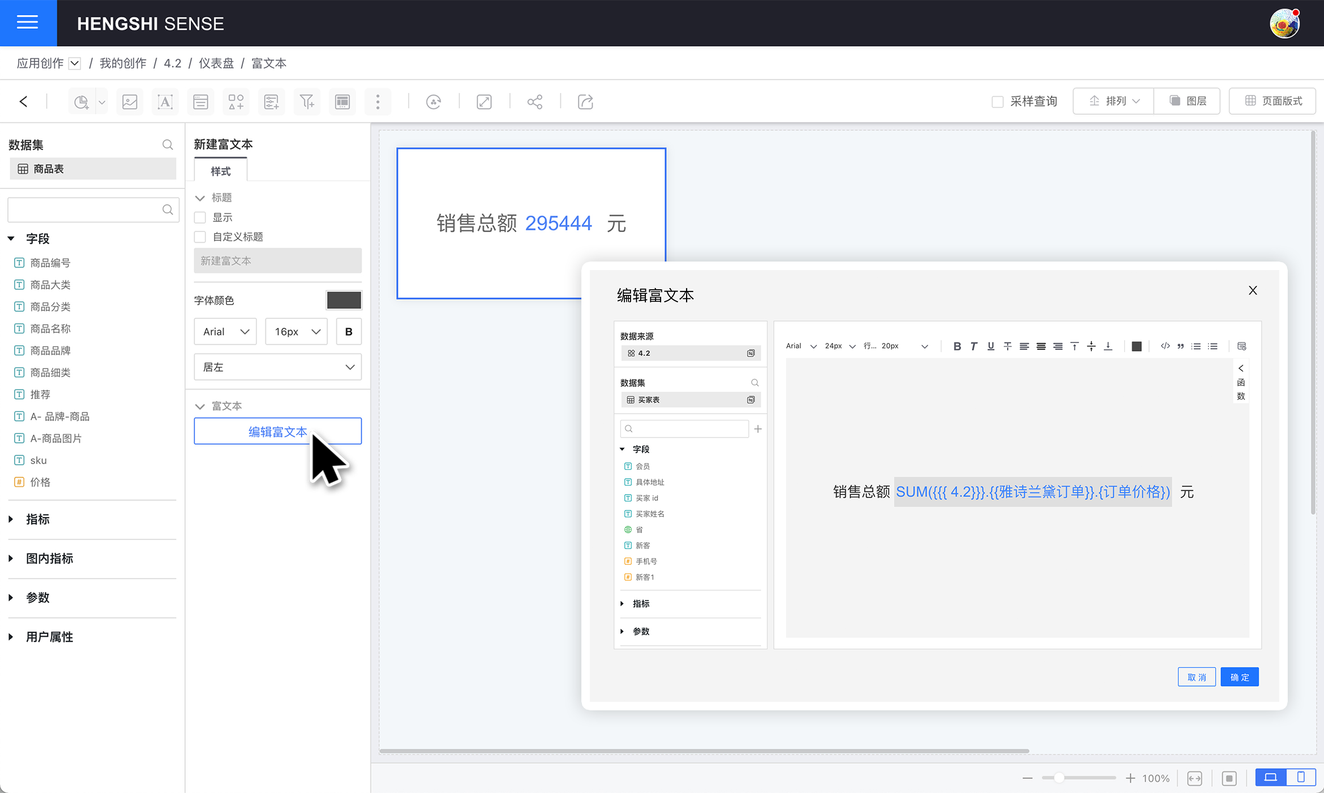Open the Arial font dropdown in style panel
The height and width of the screenshot is (793, 1324).
(225, 332)
